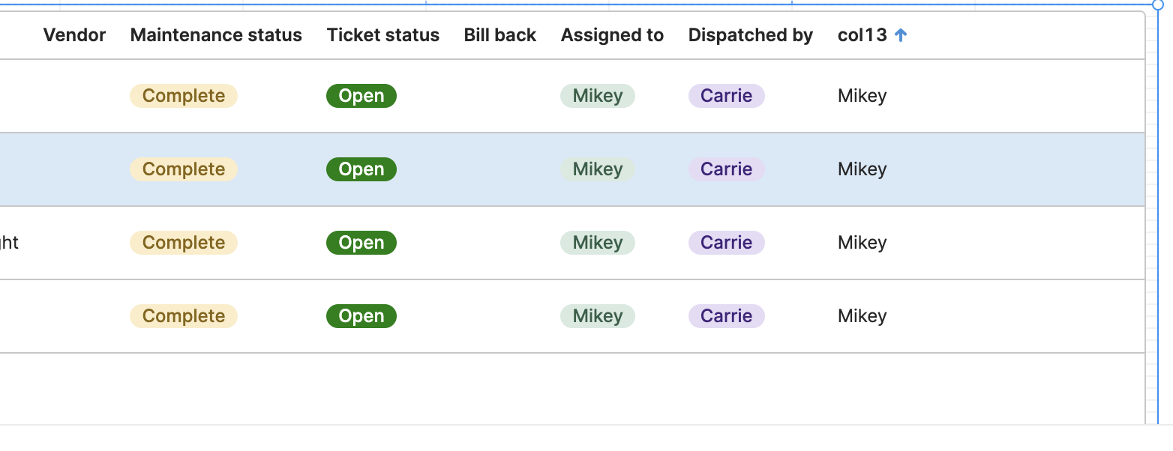Click the truncated cell text ending in 'ht'
Viewport: 1173px width, 451px height.
click(9, 243)
